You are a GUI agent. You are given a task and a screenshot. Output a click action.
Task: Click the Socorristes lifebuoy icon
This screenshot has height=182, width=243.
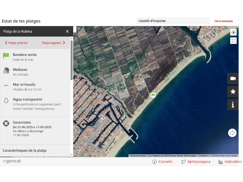point(6,123)
